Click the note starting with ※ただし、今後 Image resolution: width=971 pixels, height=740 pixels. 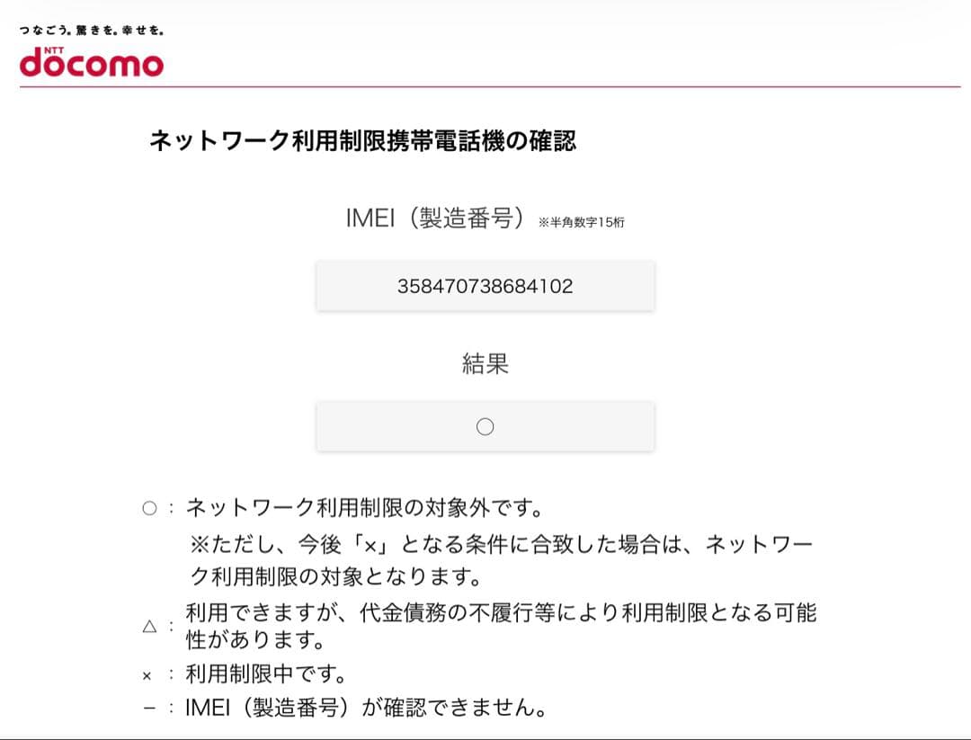(501, 545)
